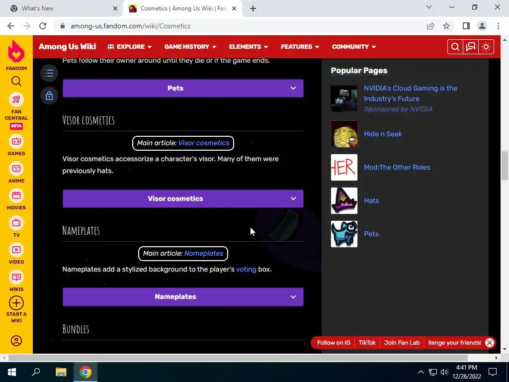The width and height of the screenshot is (509, 382).
Task: Open File Explorer from taskbar
Action: [x=61, y=372]
